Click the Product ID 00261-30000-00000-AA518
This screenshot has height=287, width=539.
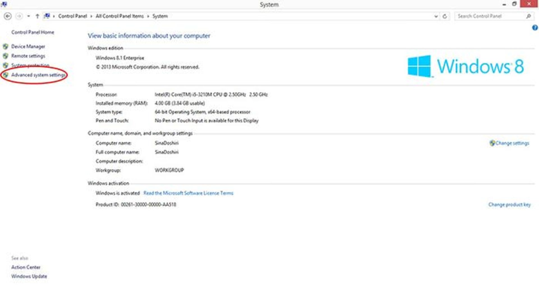149,205
